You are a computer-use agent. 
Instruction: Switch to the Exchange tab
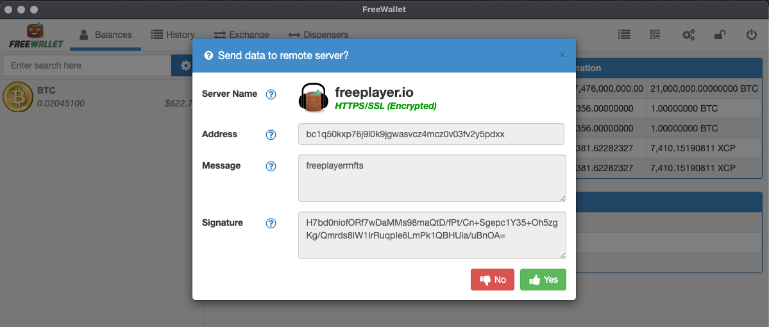pos(242,35)
